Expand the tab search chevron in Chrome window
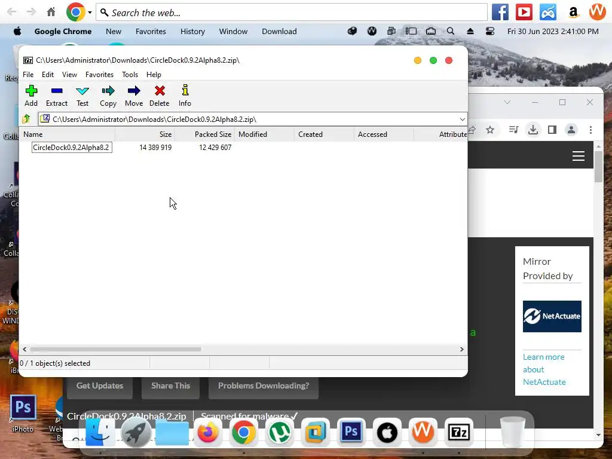 [507, 102]
